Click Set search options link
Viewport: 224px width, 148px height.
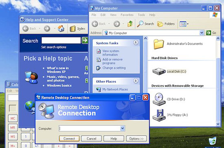(x=54, y=47)
